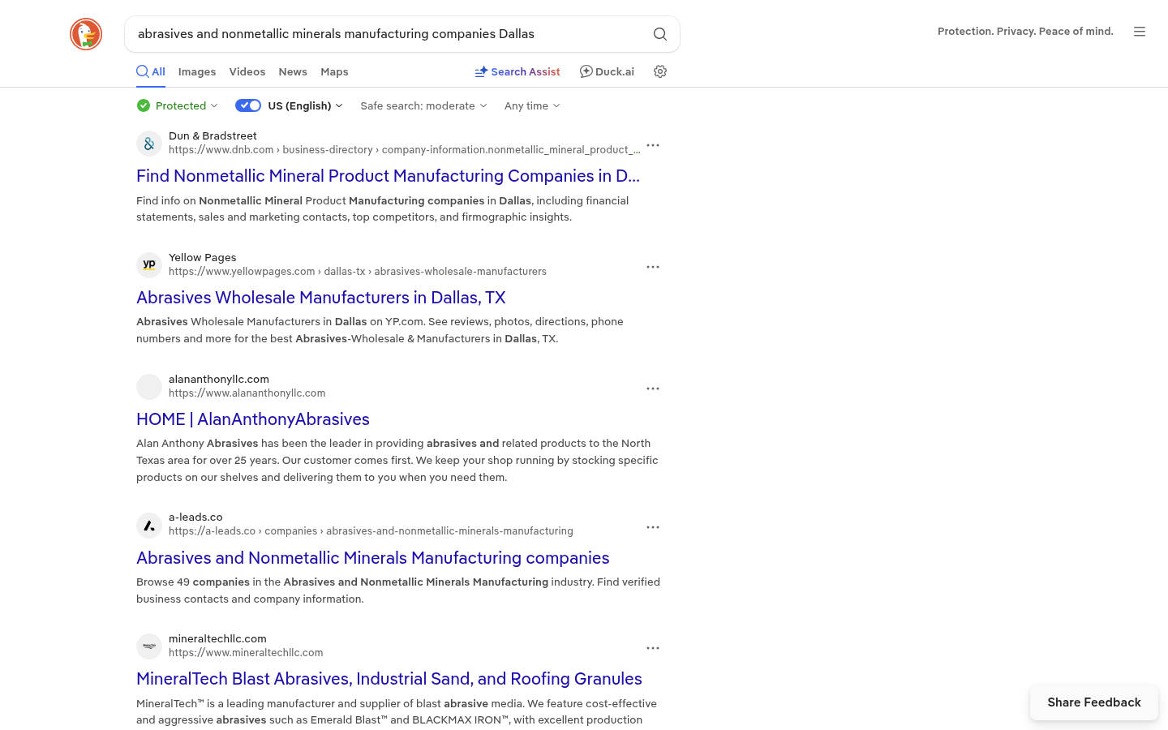Switch to the Images tab
This screenshot has height=730, width=1168.
[x=197, y=71]
